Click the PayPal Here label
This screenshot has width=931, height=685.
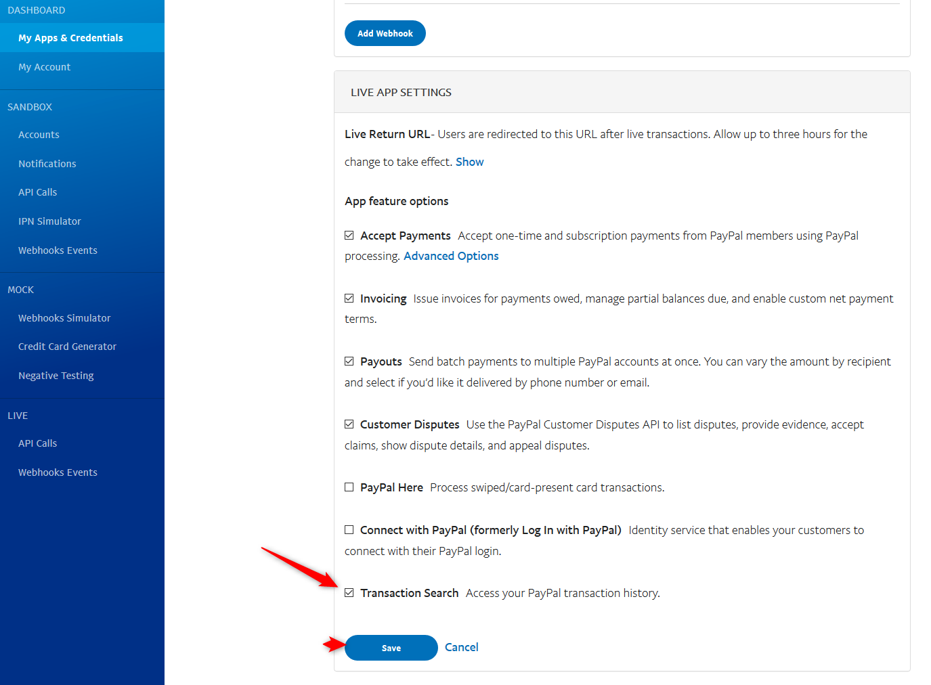(391, 487)
